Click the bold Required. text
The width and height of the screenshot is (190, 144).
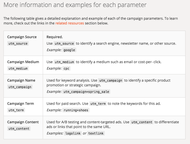click(54, 37)
